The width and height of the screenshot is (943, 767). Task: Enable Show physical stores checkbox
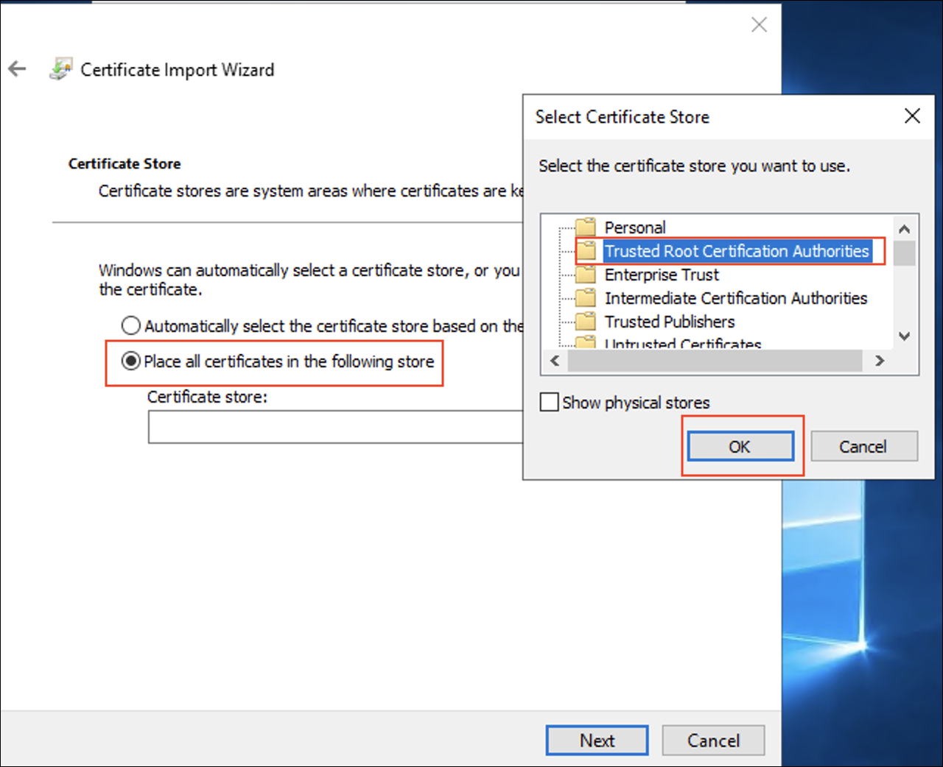[549, 402]
